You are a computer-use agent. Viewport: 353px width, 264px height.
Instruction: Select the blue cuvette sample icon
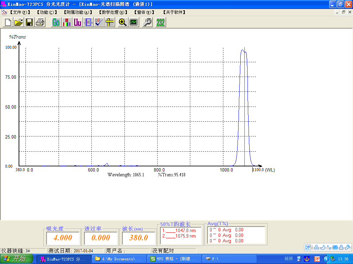click(88, 22)
